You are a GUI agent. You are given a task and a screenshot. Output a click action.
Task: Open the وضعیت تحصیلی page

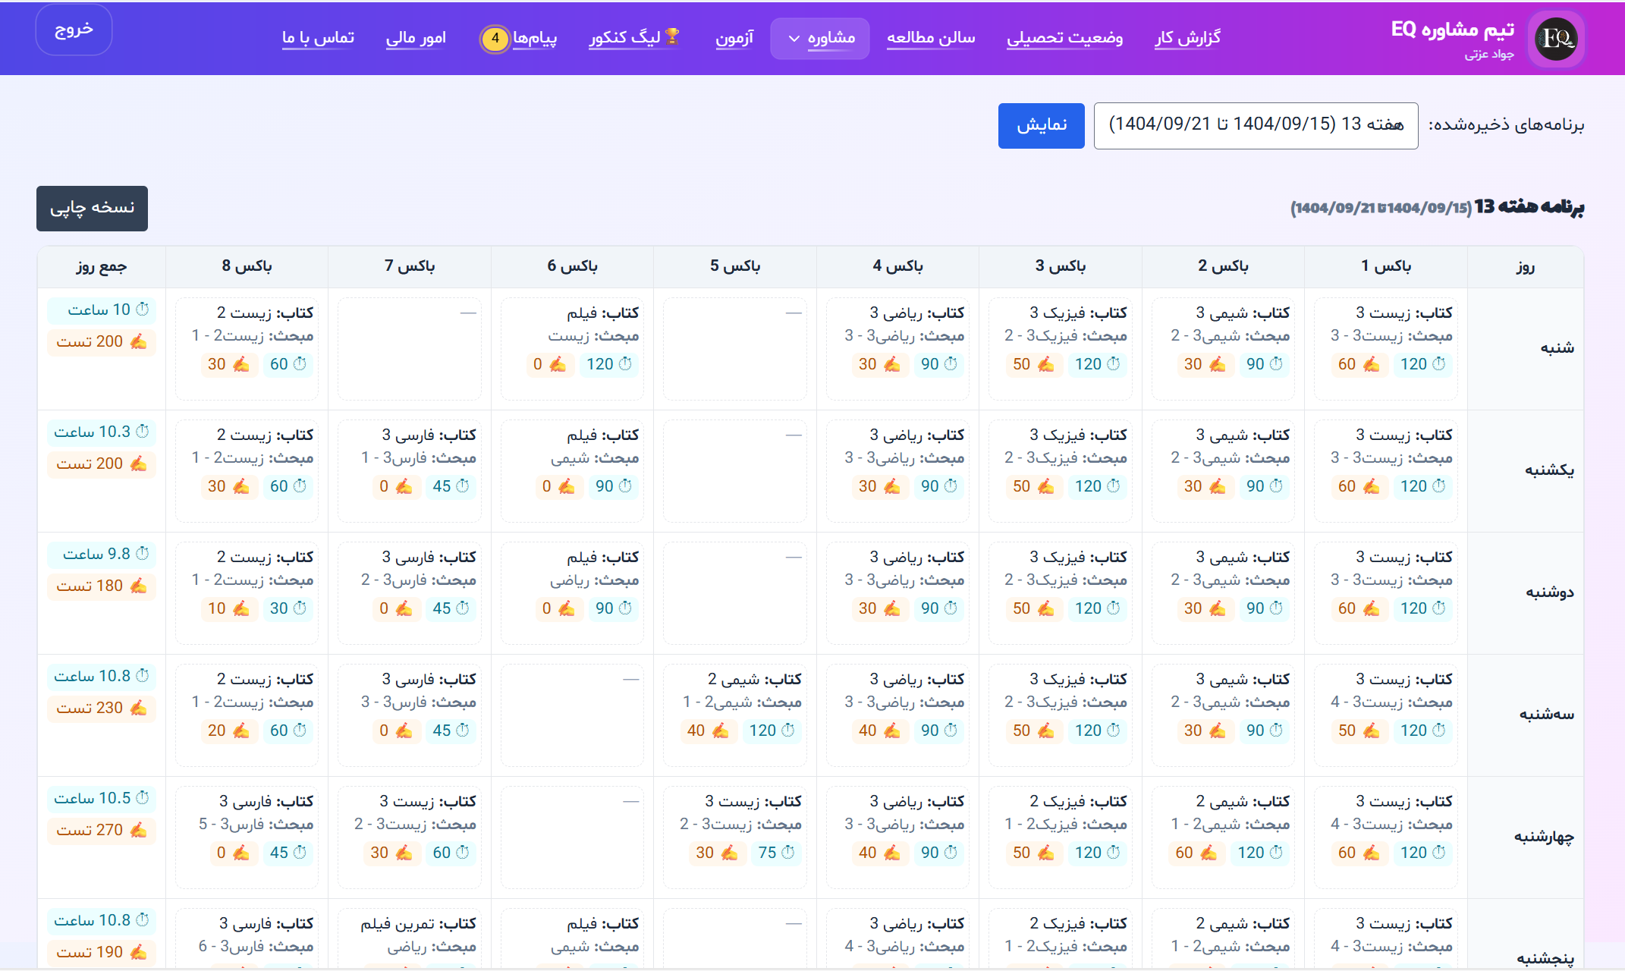pyautogui.click(x=1065, y=38)
